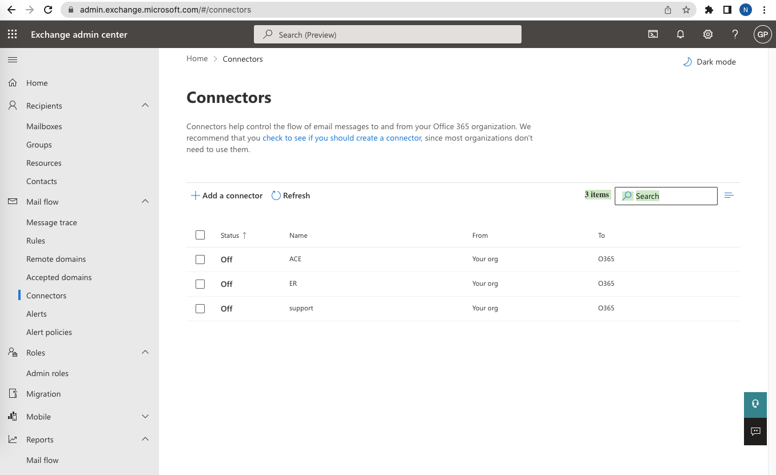Refresh the connectors list
The image size is (776, 475).
[x=290, y=195]
